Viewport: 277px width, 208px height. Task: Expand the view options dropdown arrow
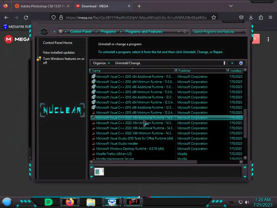tap(232, 63)
